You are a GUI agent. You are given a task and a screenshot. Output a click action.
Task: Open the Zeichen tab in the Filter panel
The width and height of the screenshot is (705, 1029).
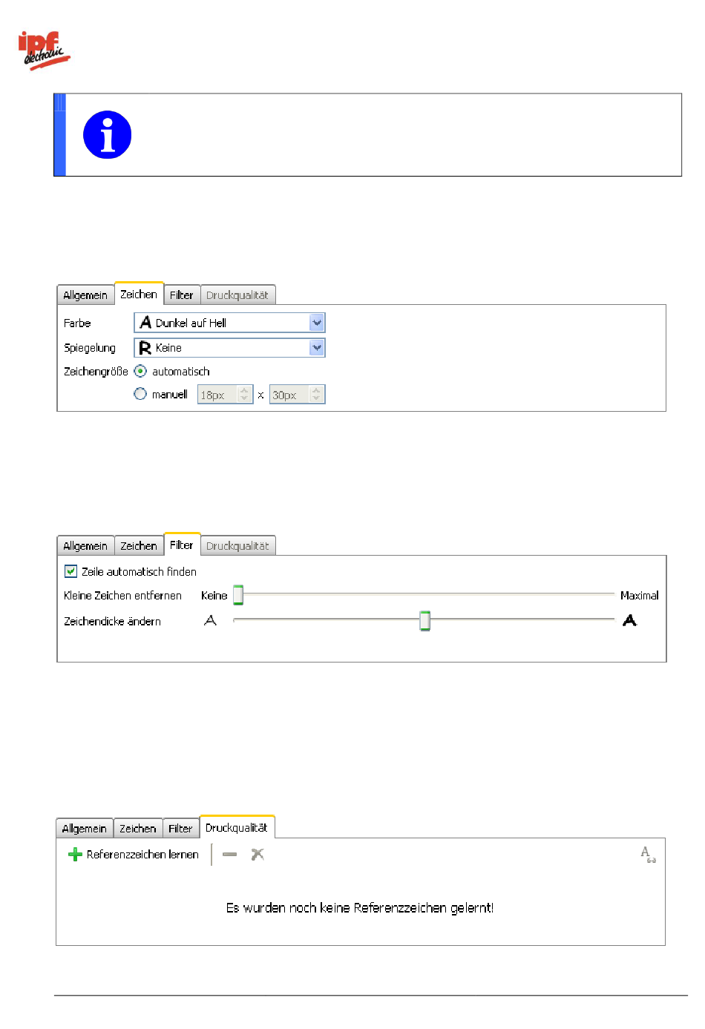pyautogui.click(x=139, y=546)
